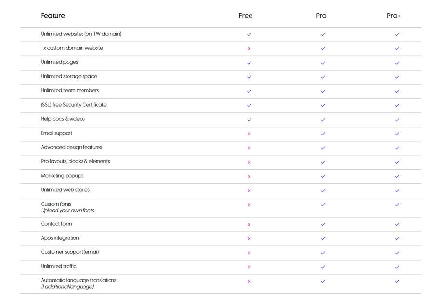Click Free checkmark for Help docs & videos
The height and width of the screenshot is (304, 444).
coord(249,119)
